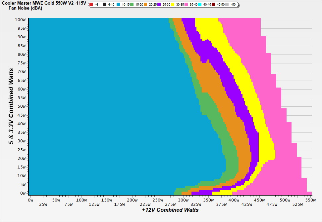Click the yellow 30-35 legend swatch
This screenshot has width=322, height=222.
point(173,5)
